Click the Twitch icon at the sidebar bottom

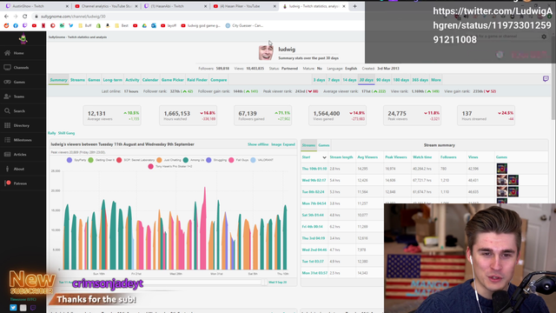click(33, 308)
